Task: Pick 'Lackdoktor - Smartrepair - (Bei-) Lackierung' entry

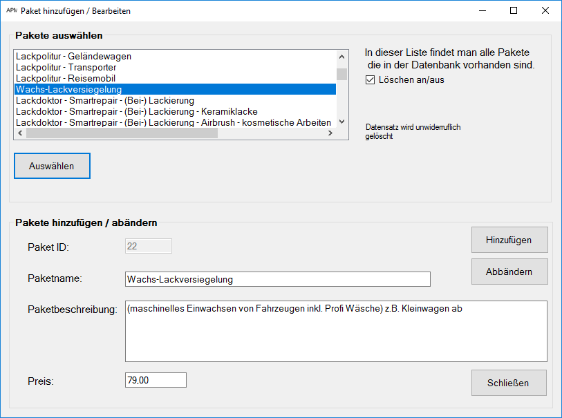Action: point(105,100)
